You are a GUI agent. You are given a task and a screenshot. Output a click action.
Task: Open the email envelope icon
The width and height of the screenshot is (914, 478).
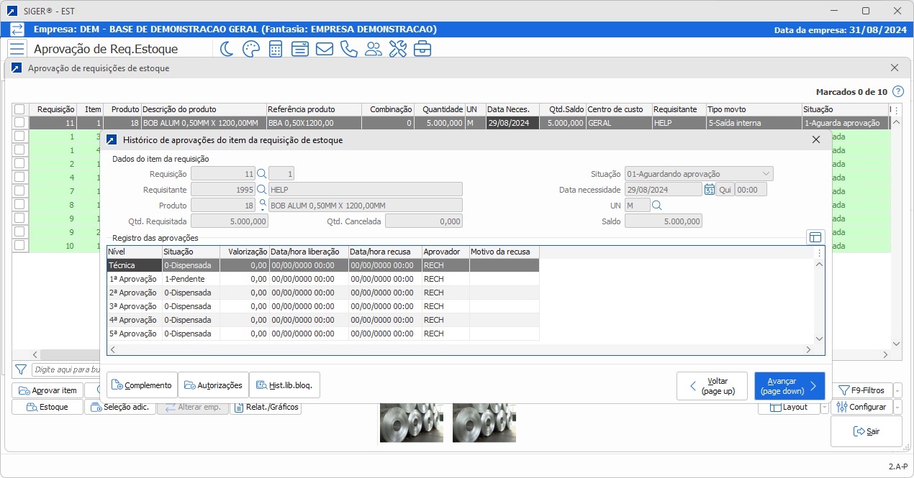coord(324,48)
